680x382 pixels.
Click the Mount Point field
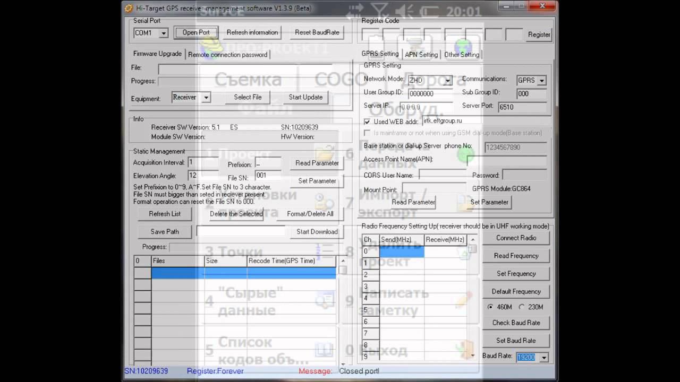click(x=434, y=188)
